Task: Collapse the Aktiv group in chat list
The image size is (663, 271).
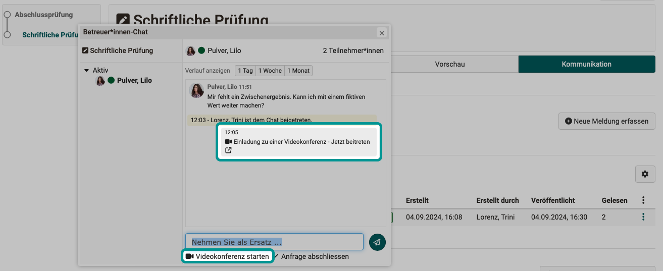Action: click(86, 71)
